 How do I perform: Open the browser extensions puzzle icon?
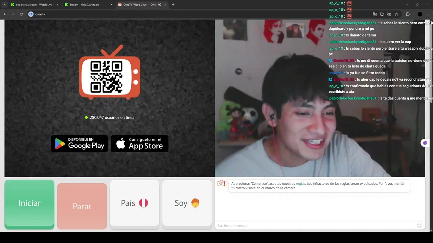(408, 14)
